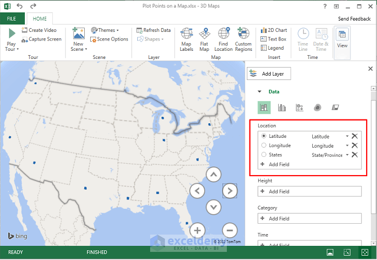Click Add Field under Category
Screen dimensions: 377x260
coord(309,218)
